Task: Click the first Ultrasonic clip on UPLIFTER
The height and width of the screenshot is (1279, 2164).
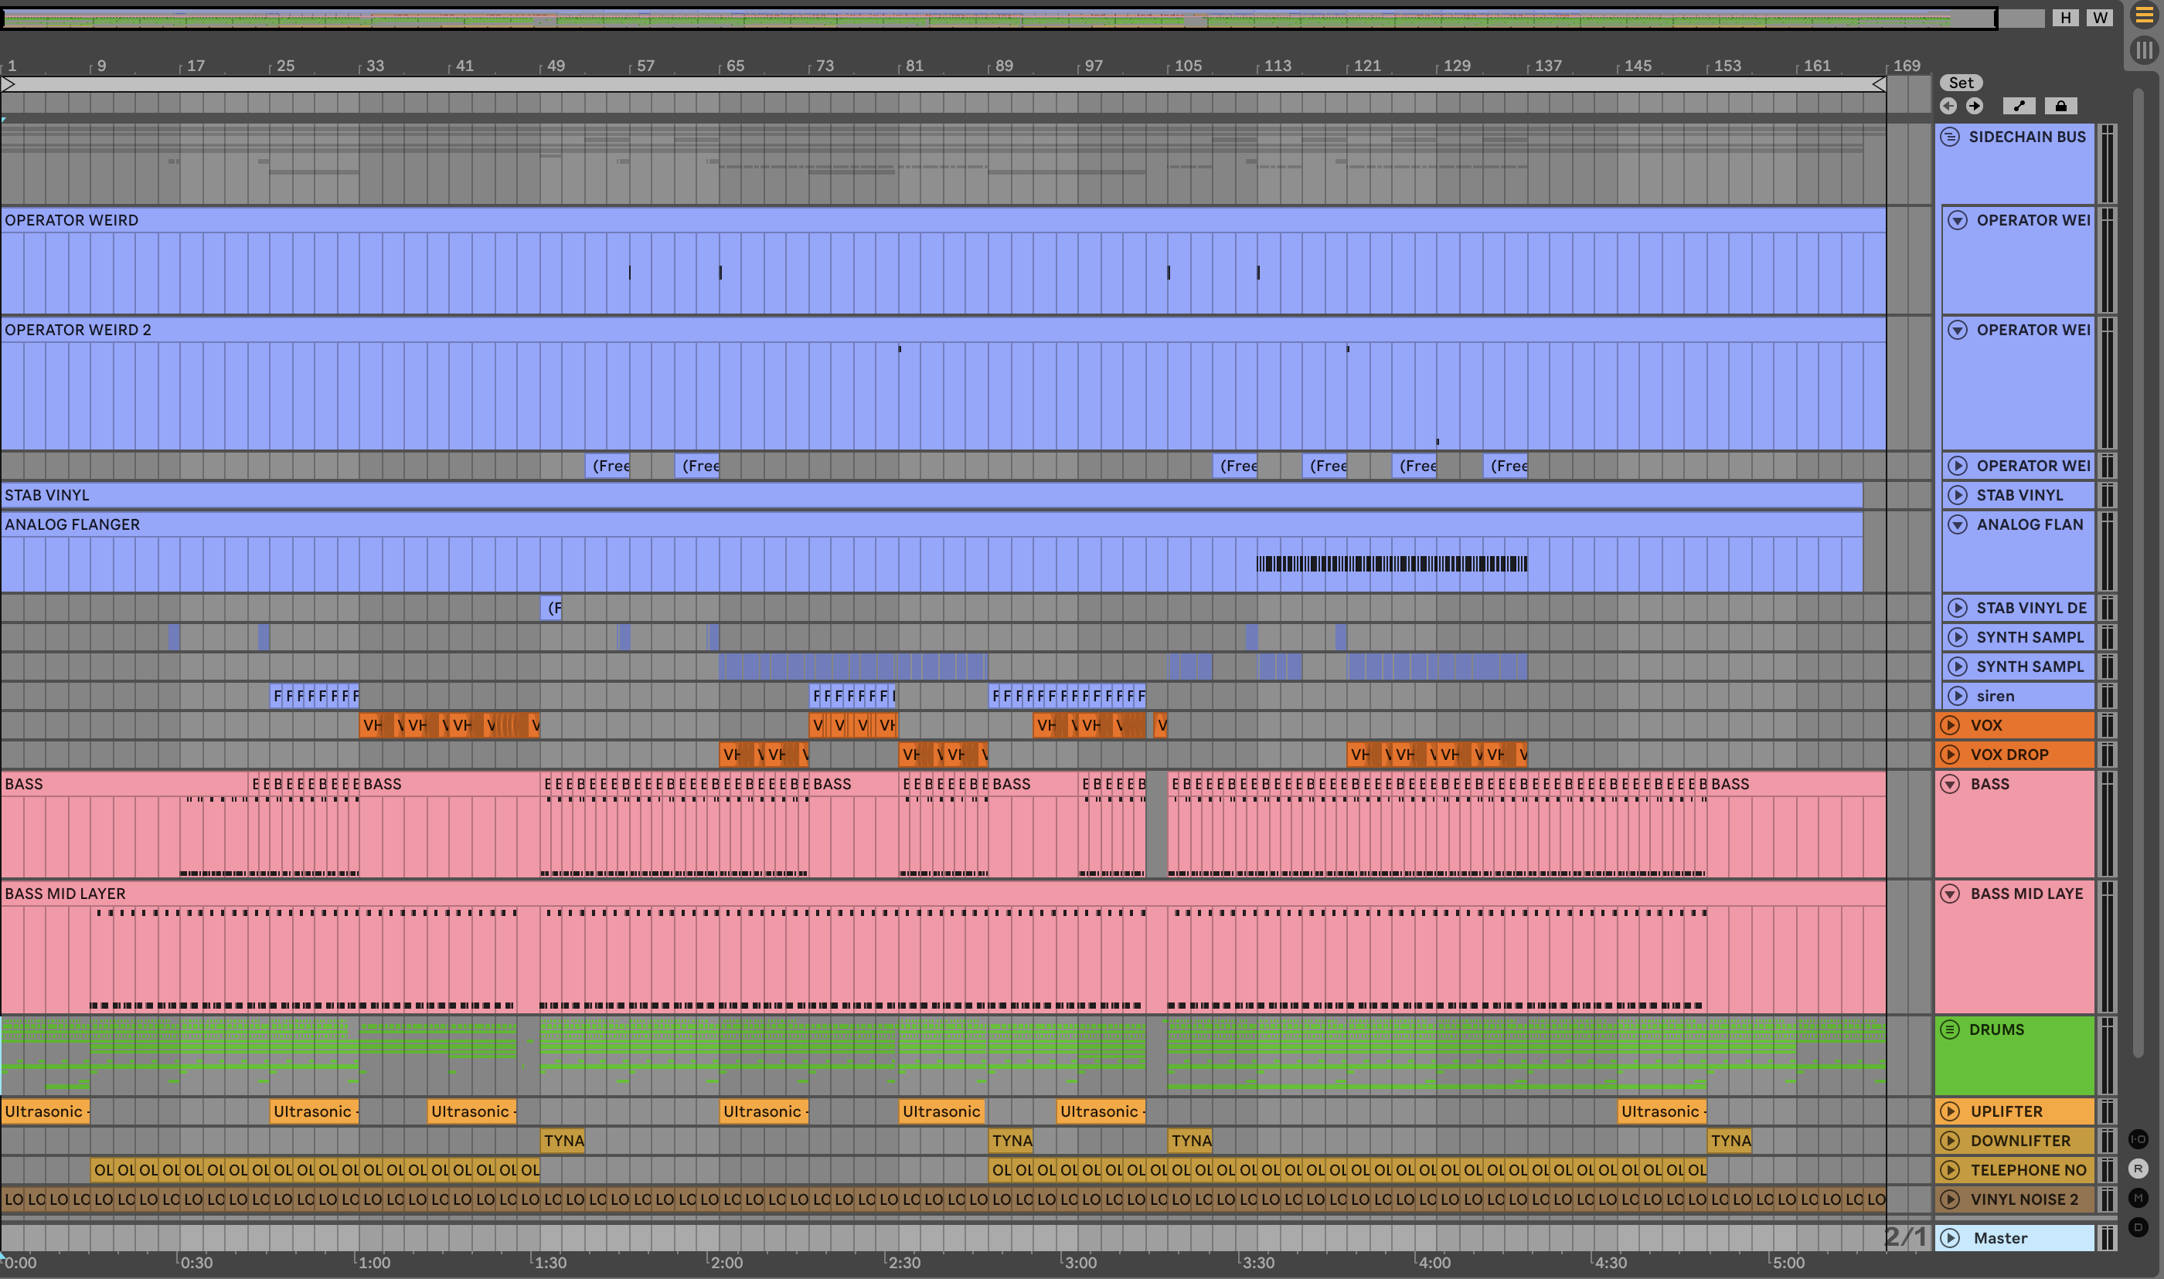Action: 45,1111
